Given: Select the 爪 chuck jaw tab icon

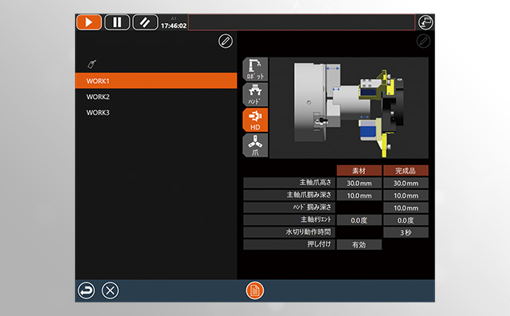Looking at the screenshot, I should tap(255, 145).
